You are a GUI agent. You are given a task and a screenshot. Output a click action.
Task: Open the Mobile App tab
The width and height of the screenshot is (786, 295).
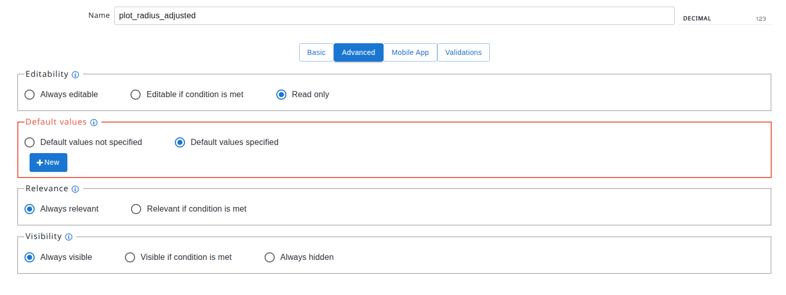tap(410, 52)
